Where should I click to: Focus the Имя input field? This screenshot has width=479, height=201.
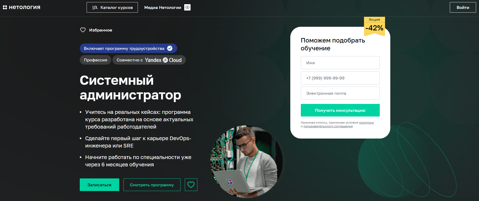coord(340,63)
